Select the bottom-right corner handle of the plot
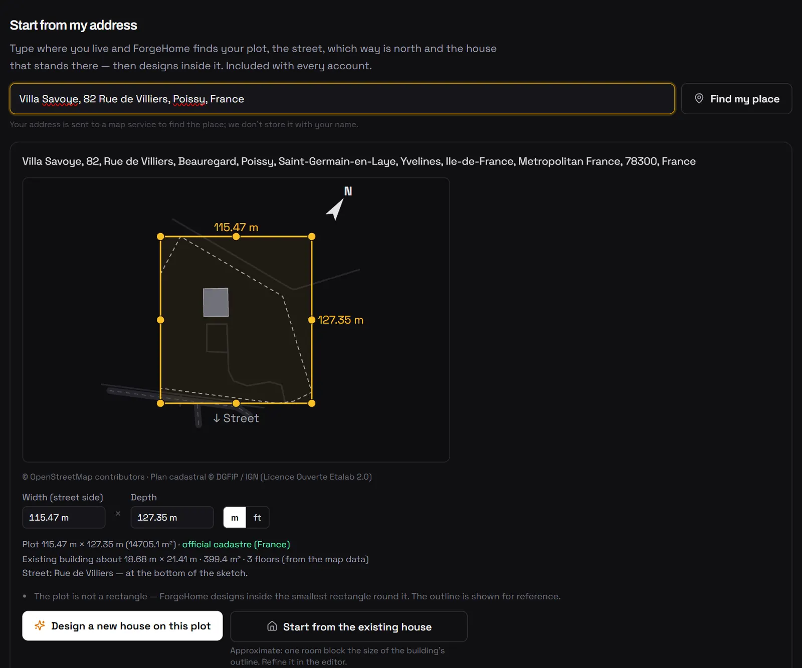 click(x=312, y=403)
